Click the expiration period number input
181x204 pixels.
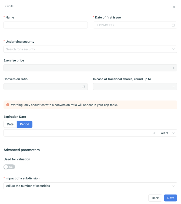point(78,133)
